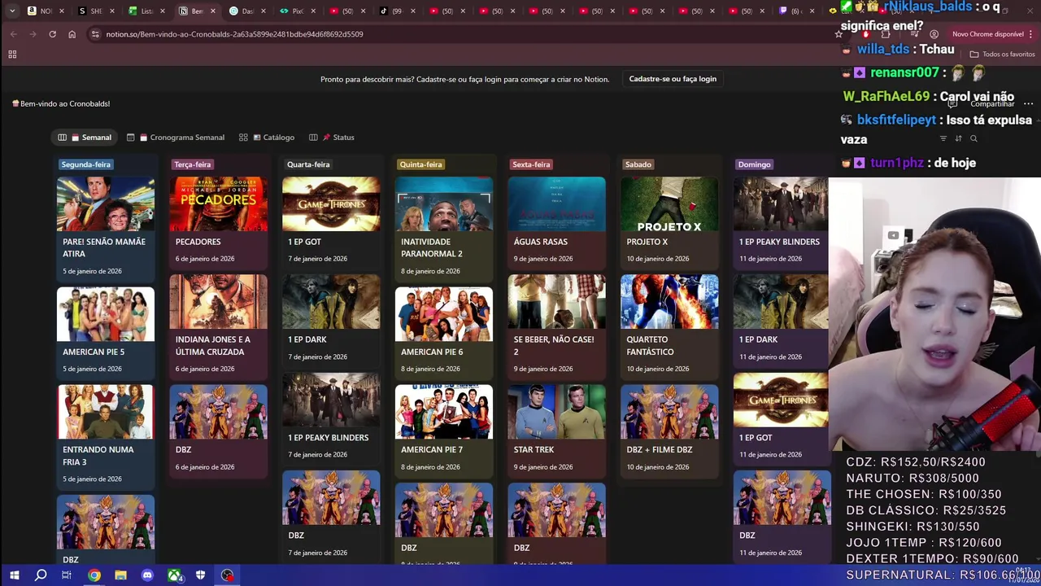Open the media control music icon
The width and height of the screenshot is (1041, 586).
[915, 34]
